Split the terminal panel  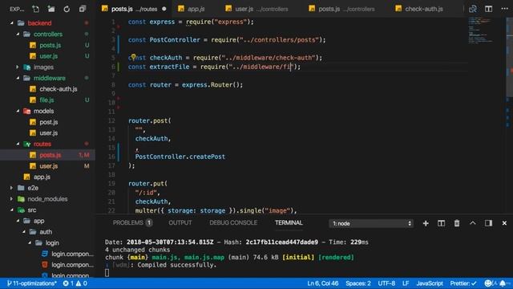click(x=441, y=223)
